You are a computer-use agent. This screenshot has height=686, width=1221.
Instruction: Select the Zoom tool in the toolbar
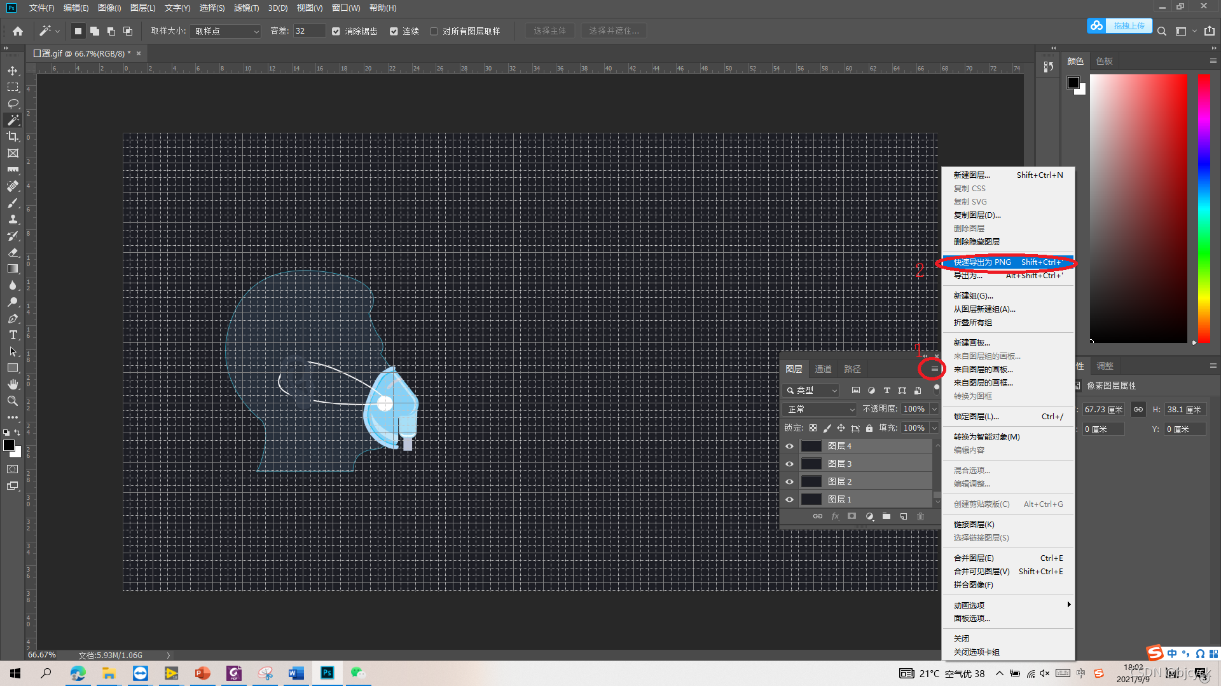13,401
